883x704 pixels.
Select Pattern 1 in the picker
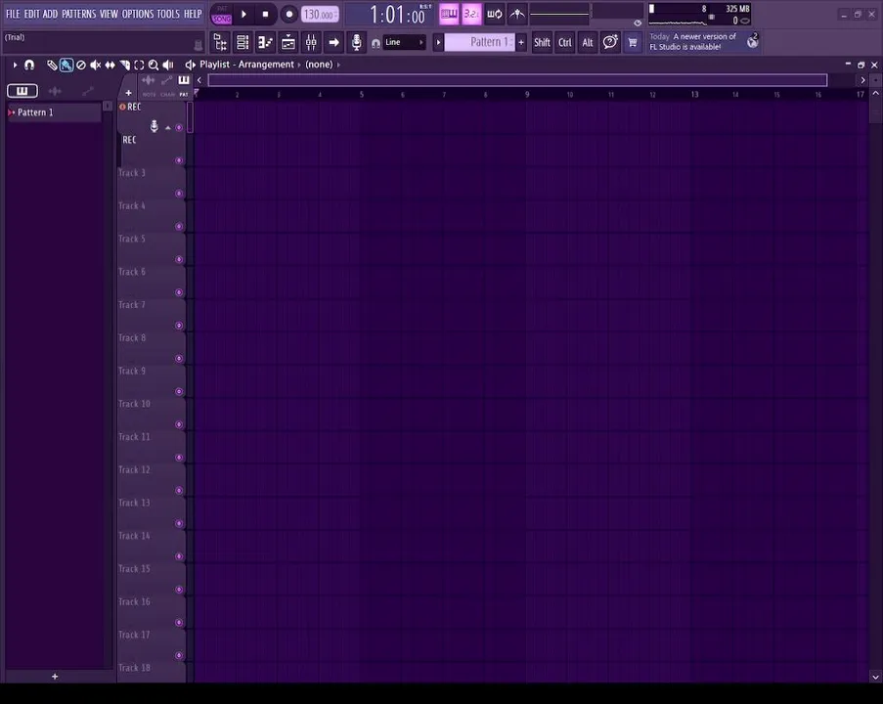click(54, 112)
